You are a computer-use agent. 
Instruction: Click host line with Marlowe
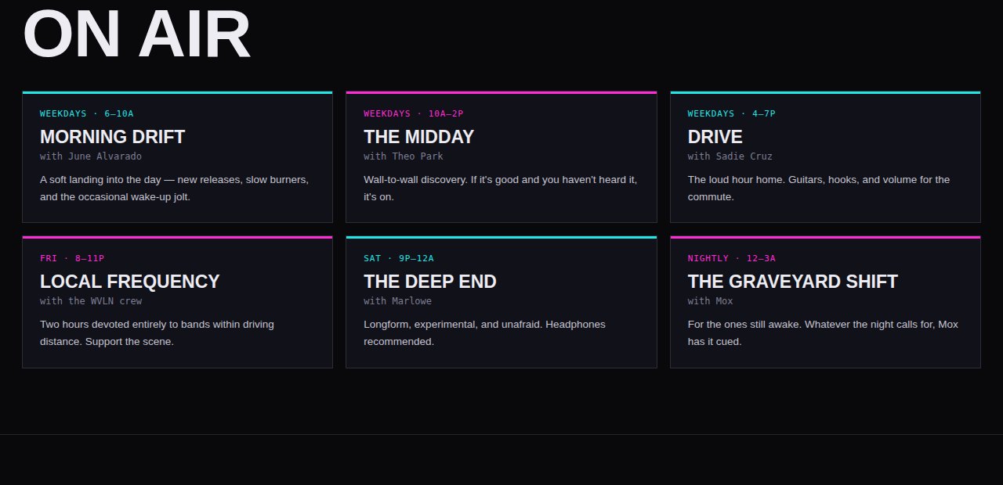tap(397, 301)
